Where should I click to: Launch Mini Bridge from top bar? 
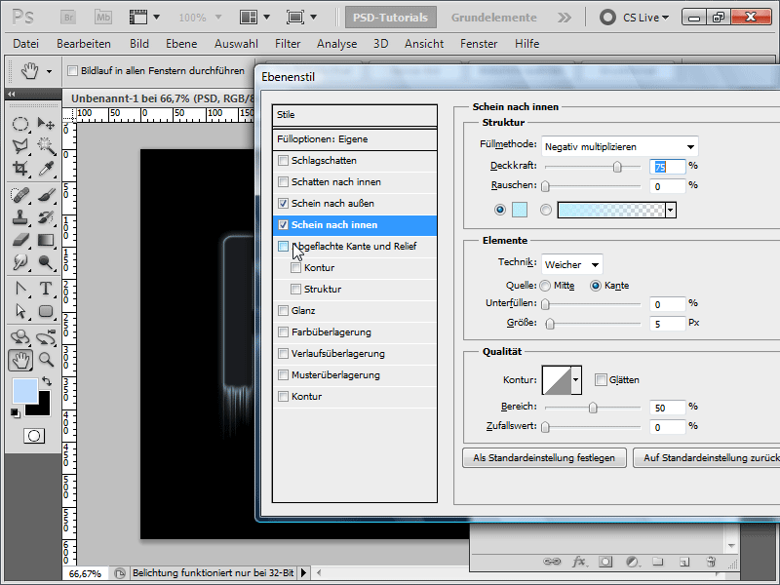pyautogui.click(x=103, y=18)
